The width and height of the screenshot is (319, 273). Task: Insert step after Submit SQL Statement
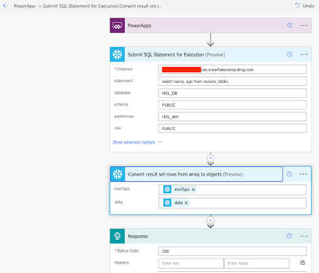(211, 158)
